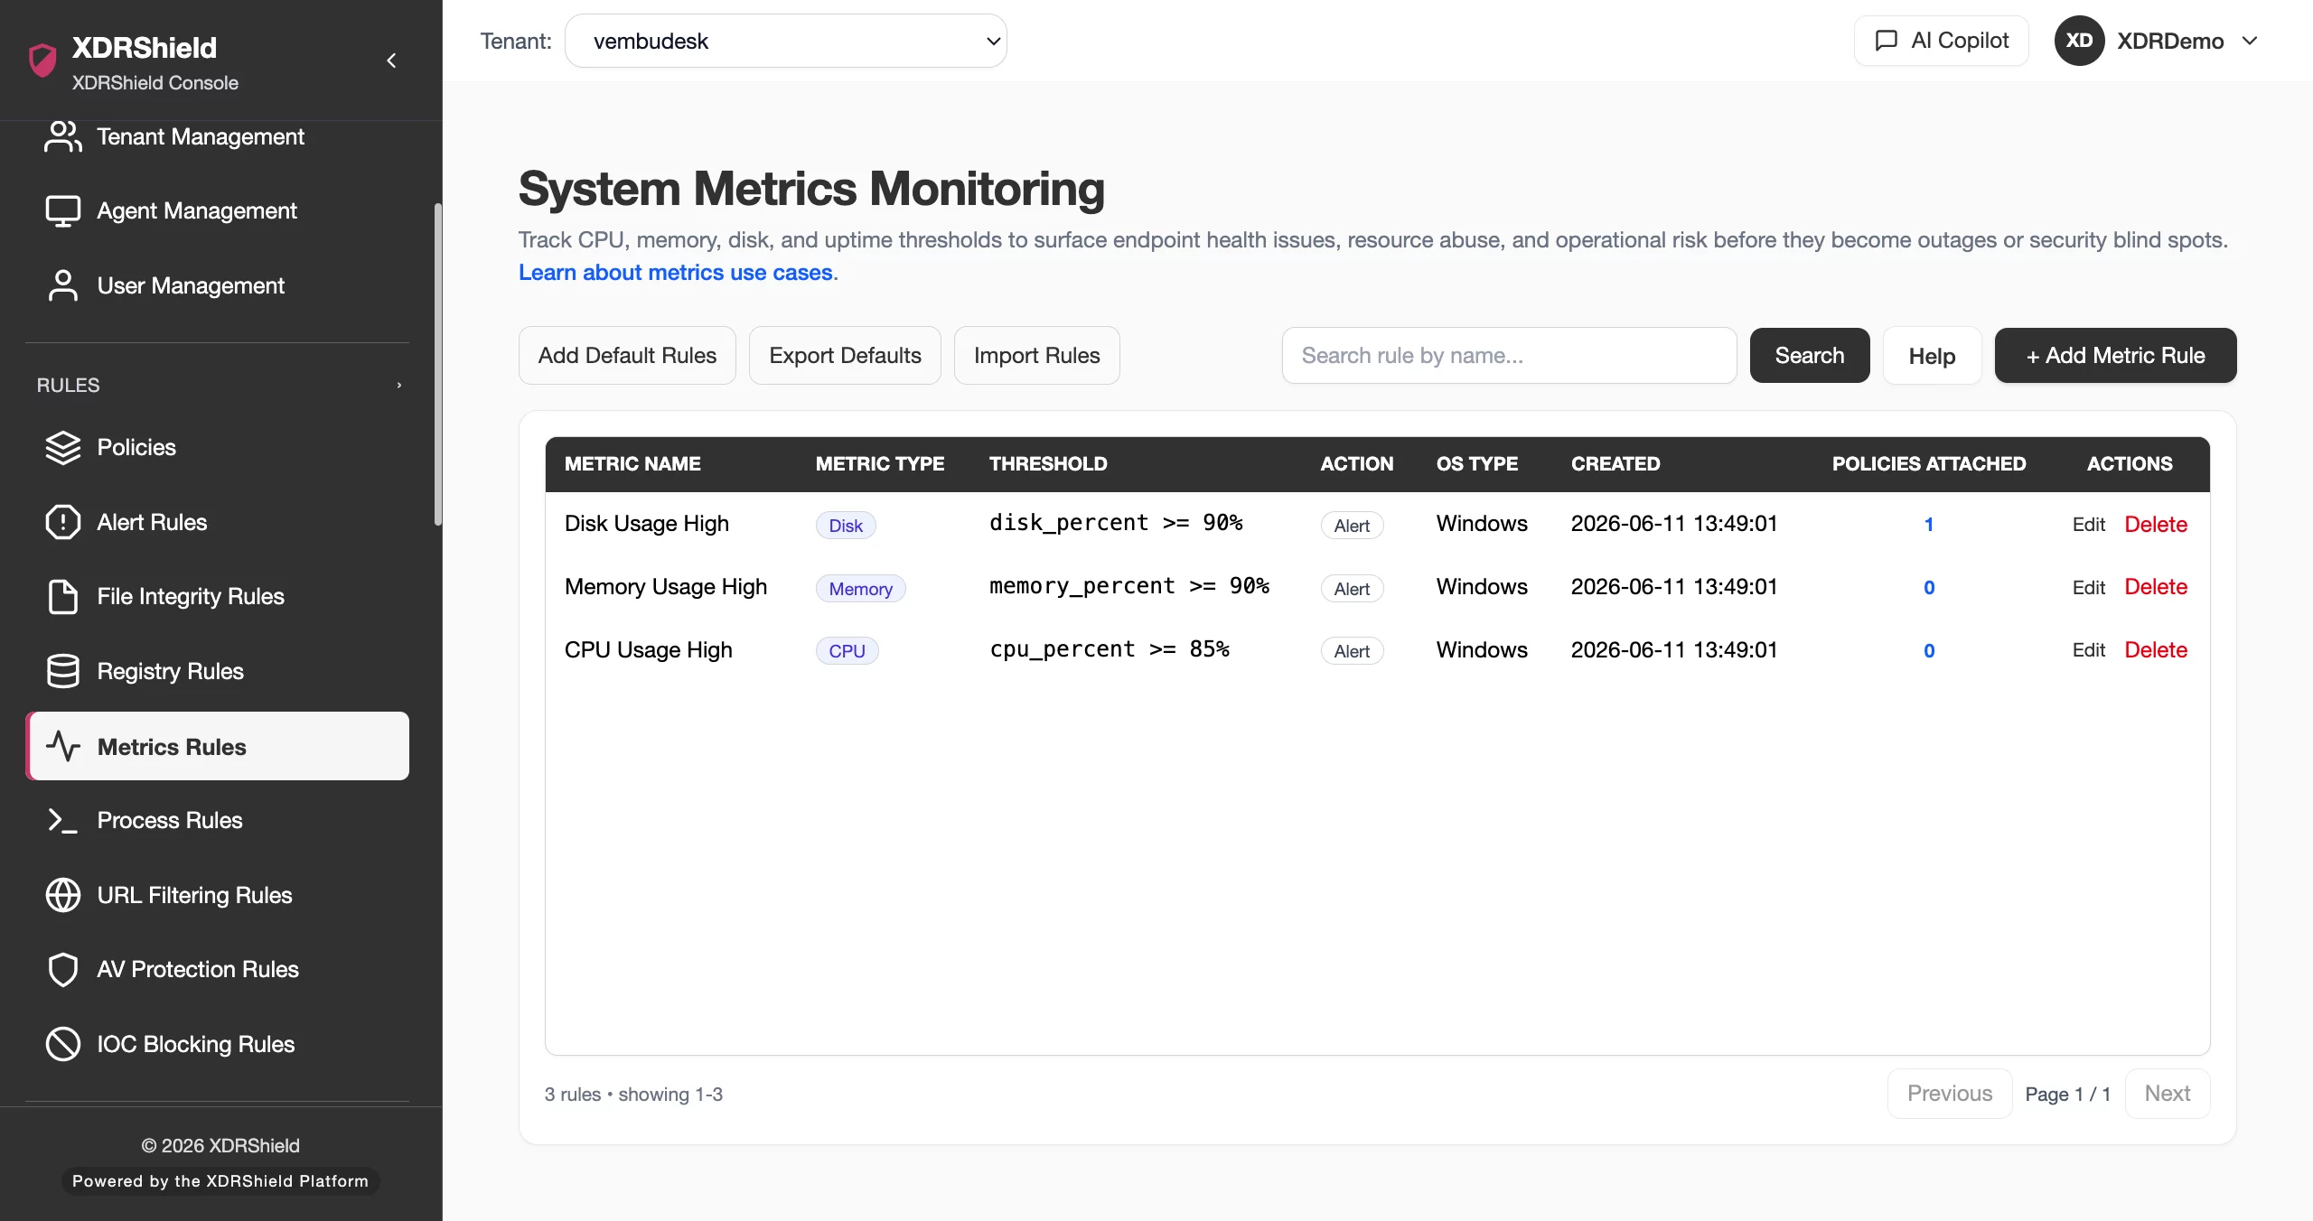Open URL Filtering Rules page
2313x1221 pixels.
point(217,895)
